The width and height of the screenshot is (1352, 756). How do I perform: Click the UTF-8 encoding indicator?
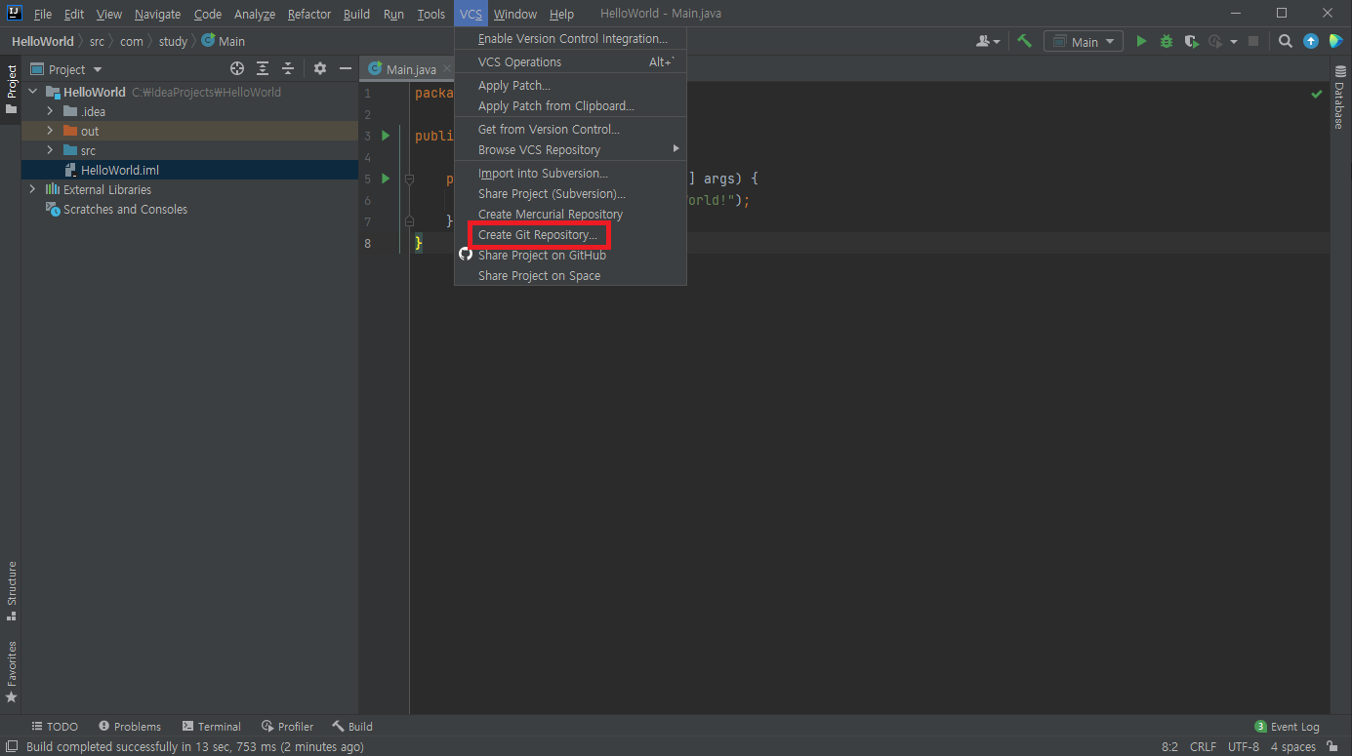(1244, 747)
